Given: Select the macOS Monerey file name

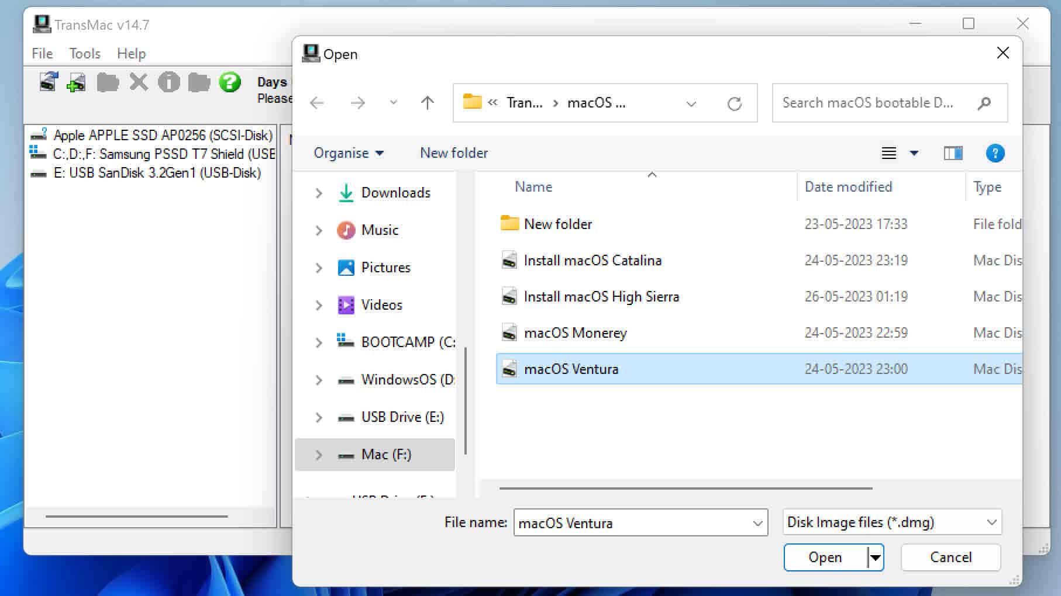Looking at the screenshot, I should pos(576,333).
